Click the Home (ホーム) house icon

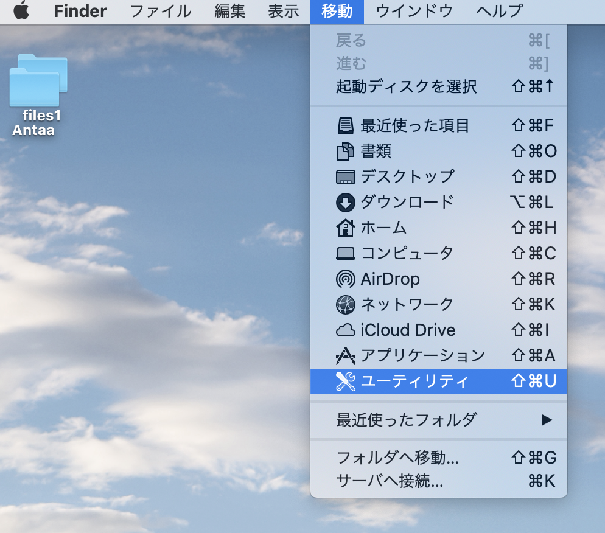[x=345, y=228]
